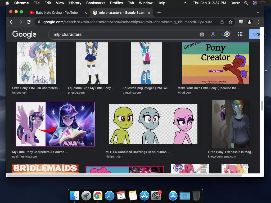Open rainbow-haired hoodie character thumbnail
The width and height of the screenshot is (271, 203).
click(231, 124)
